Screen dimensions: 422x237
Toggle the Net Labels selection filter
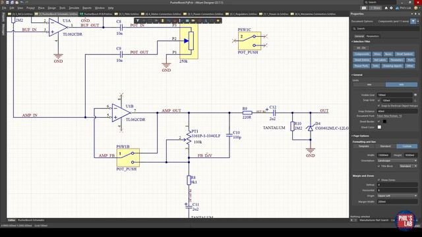(380, 60)
